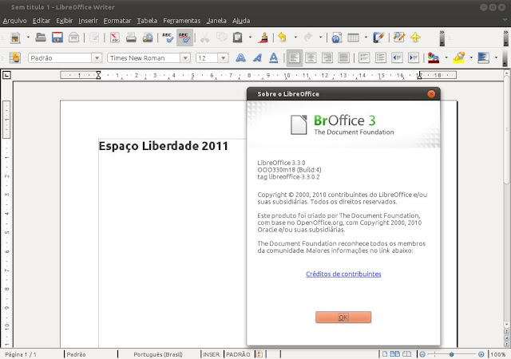Screen dimensions: 511x359
Task: Insert a Hyperlink with the globe icon
Action: [x=337, y=37]
